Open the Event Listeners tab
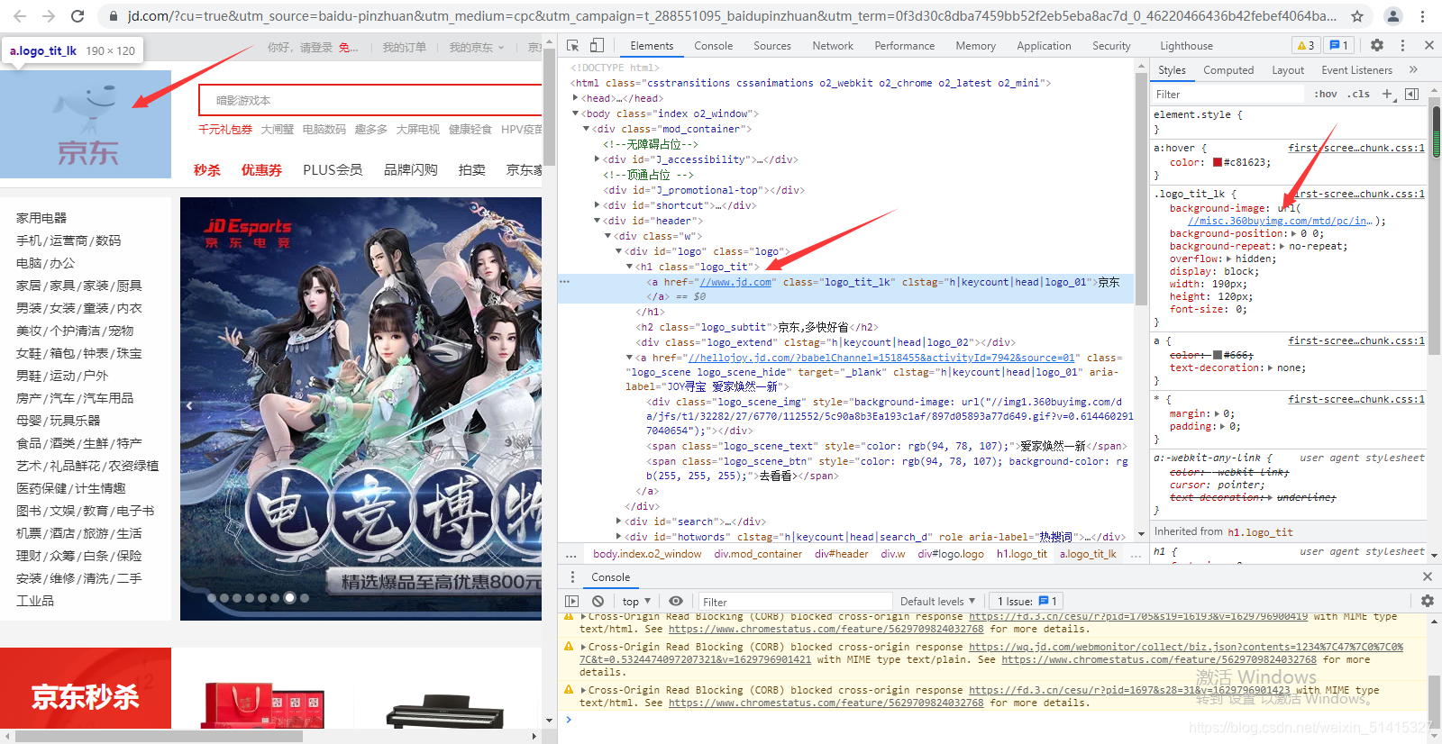 pos(1356,69)
